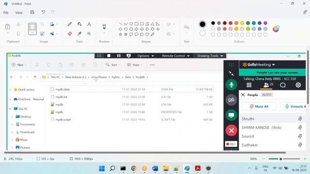Choose the heart shape
310x174 pixels.
tap(147, 34)
